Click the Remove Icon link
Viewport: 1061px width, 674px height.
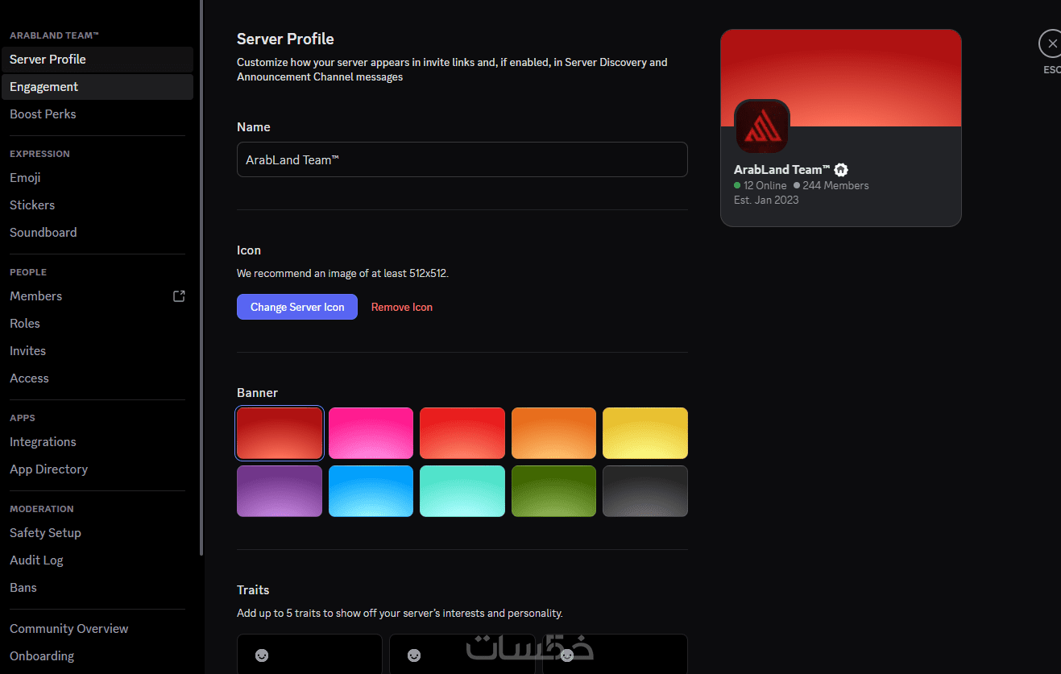coord(402,307)
